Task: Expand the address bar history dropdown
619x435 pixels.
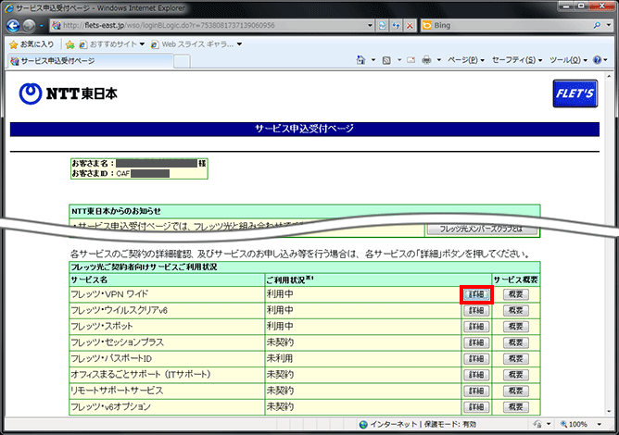Action: coord(370,25)
